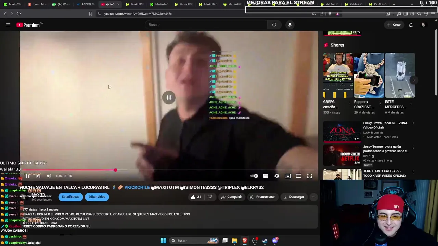The width and height of the screenshot is (438, 246).
Task: Dislike the video with thumbs down
Action: click(x=210, y=197)
